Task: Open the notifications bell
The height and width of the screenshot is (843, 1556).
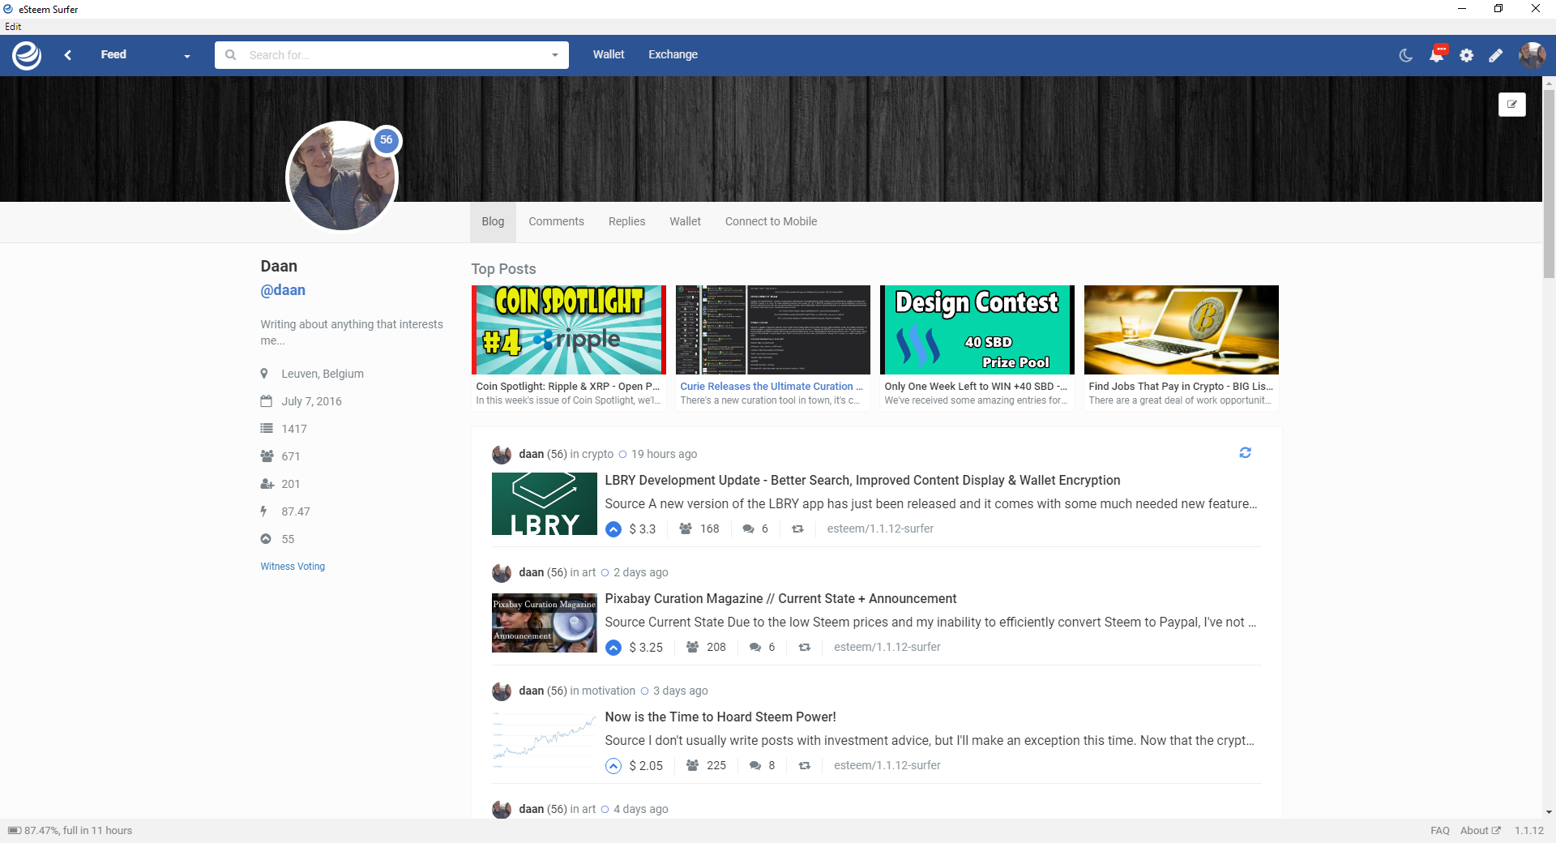Action: [x=1438, y=54]
